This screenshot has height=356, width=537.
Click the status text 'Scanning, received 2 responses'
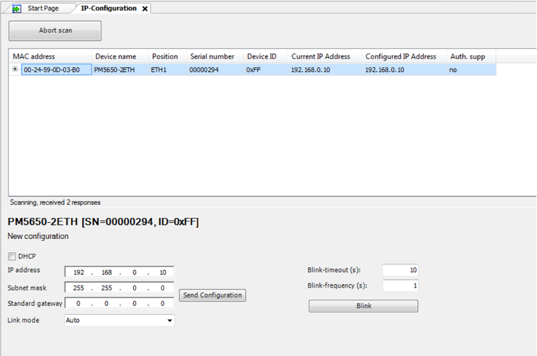[x=55, y=202]
